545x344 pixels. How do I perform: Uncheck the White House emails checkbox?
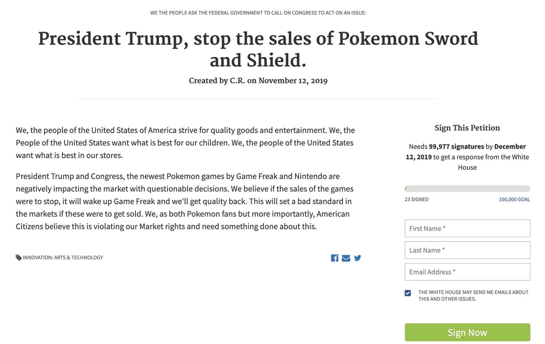click(408, 293)
